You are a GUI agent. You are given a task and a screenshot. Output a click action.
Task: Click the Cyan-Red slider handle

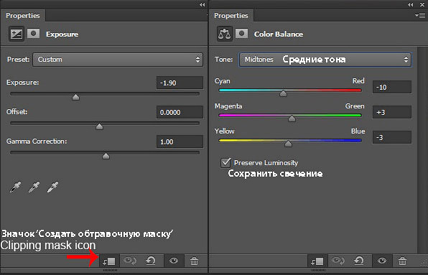click(x=284, y=93)
